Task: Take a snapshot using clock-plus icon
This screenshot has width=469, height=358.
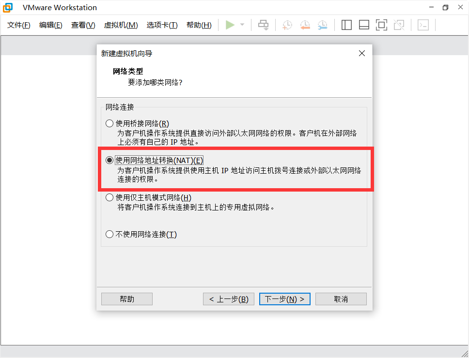Action: pos(287,25)
